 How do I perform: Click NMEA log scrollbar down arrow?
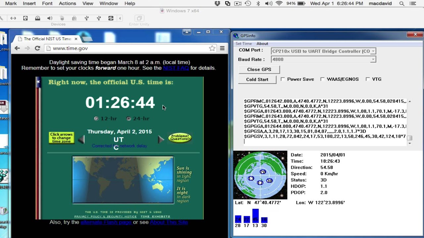point(410,143)
